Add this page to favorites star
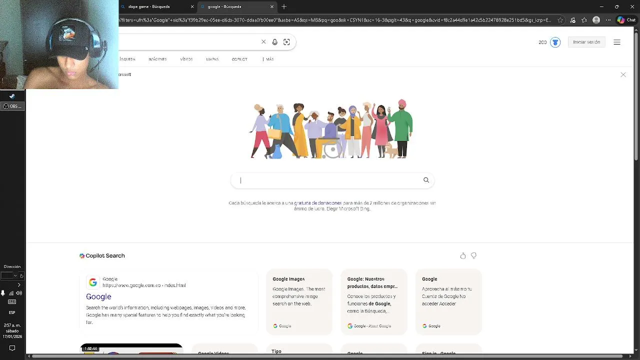 (x=560, y=20)
